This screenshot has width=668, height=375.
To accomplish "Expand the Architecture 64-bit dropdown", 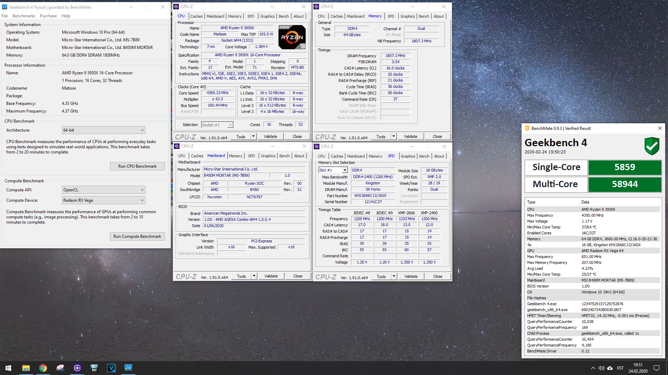I will [x=103, y=130].
